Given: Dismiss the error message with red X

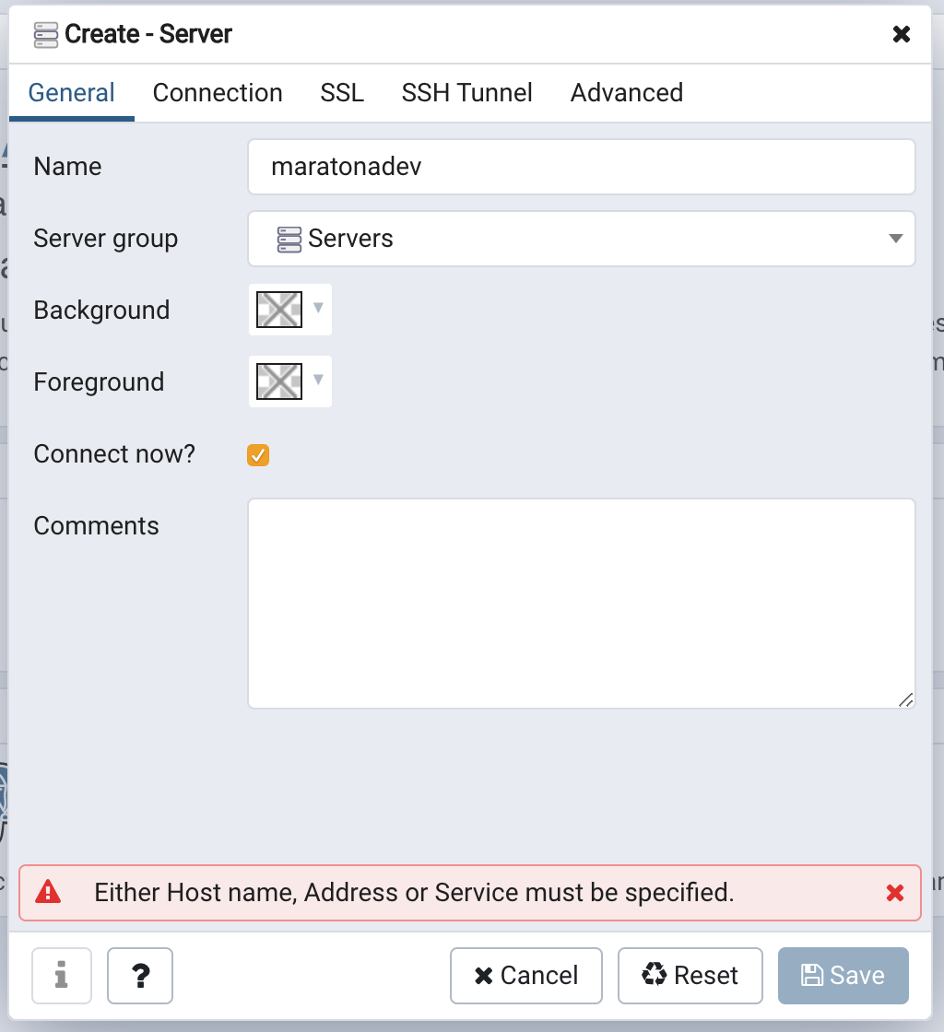Looking at the screenshot, I should coord(894,892).
